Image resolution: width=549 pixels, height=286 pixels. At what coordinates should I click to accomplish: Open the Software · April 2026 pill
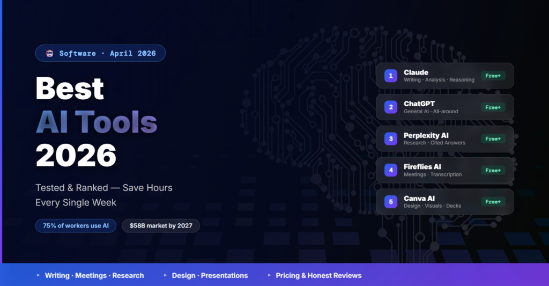[100, 53]
